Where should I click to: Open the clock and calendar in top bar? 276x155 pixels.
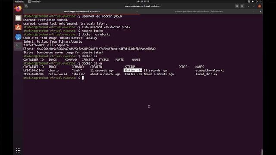[x=143, y=1]
